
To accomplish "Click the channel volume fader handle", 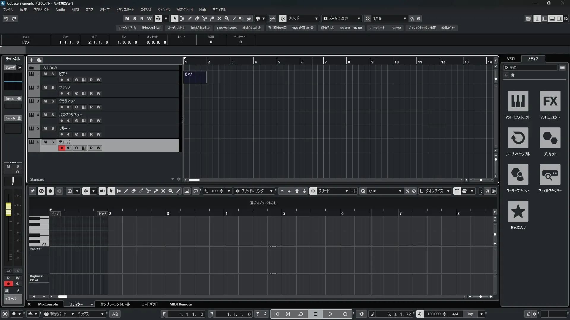I will point(8,209).
